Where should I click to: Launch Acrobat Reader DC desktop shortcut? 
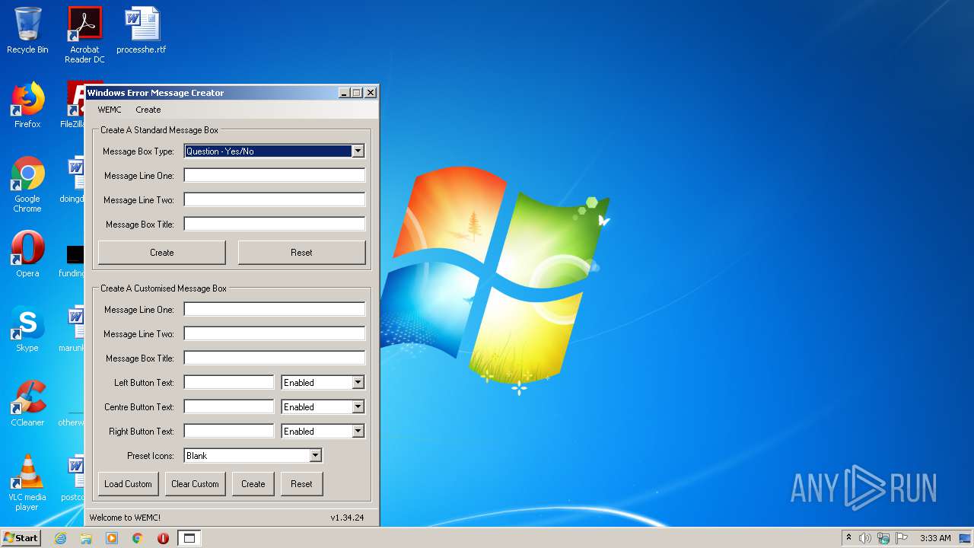pos(84,35)
